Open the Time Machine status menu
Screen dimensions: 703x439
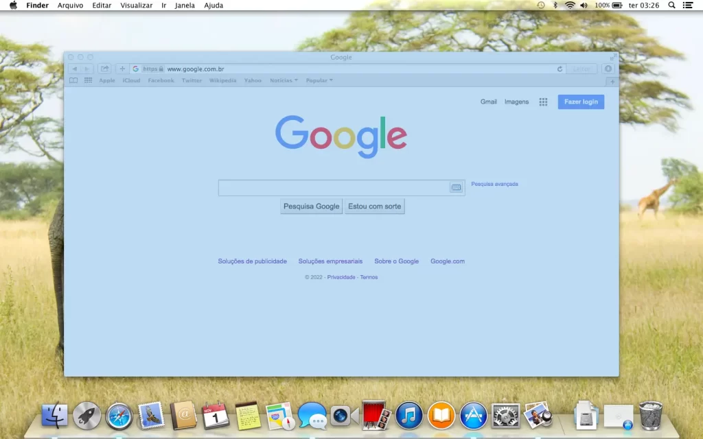click(541, 5)
